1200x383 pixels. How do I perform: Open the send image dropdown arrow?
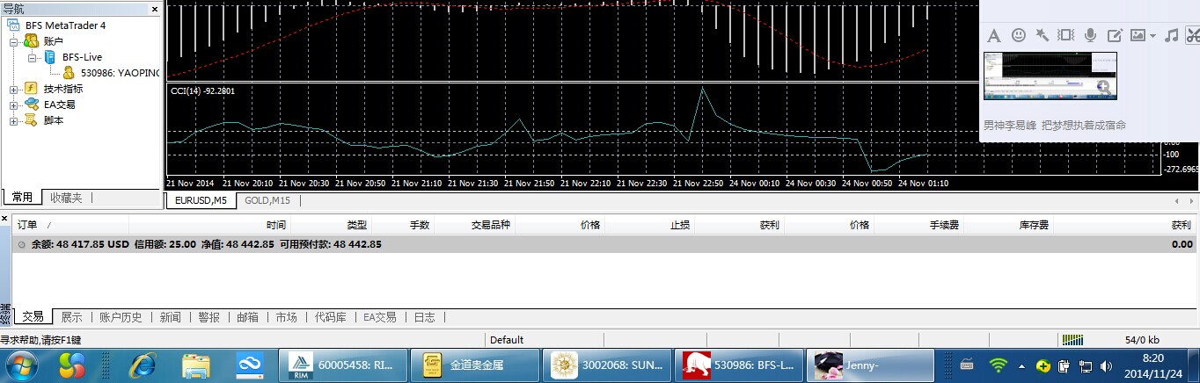click(1152, 36)
